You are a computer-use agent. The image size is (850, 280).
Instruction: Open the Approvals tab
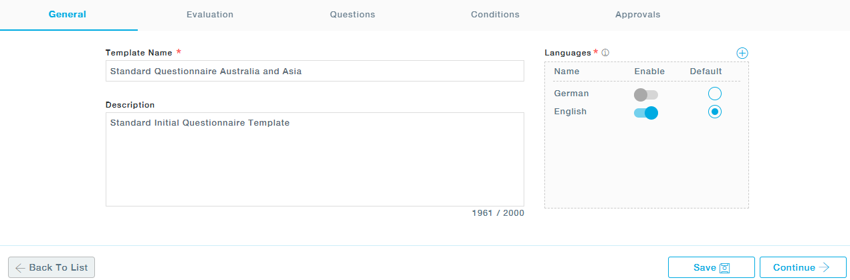637,15
